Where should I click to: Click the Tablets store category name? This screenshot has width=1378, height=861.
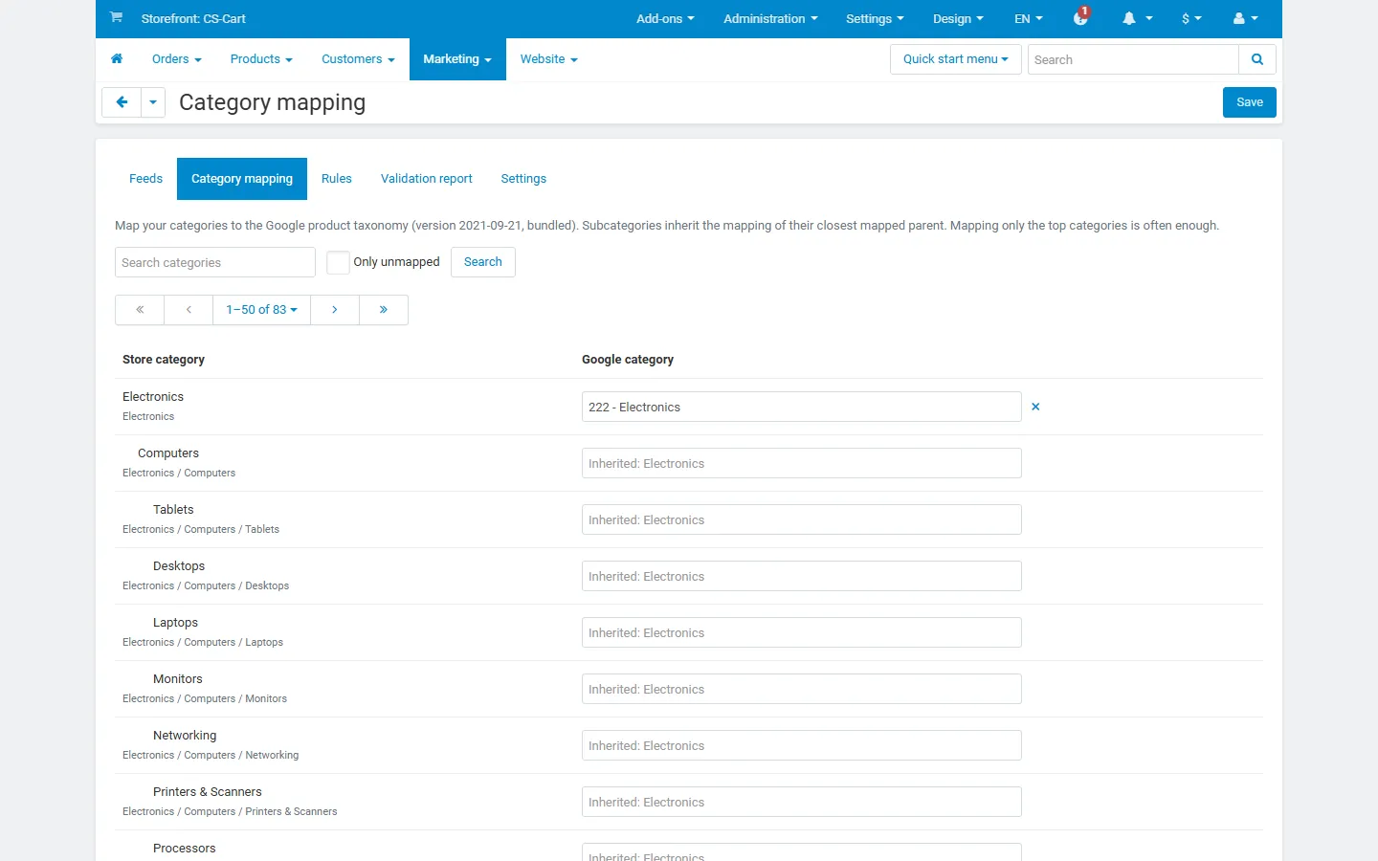pyautogui.click(x=173, y=510)
